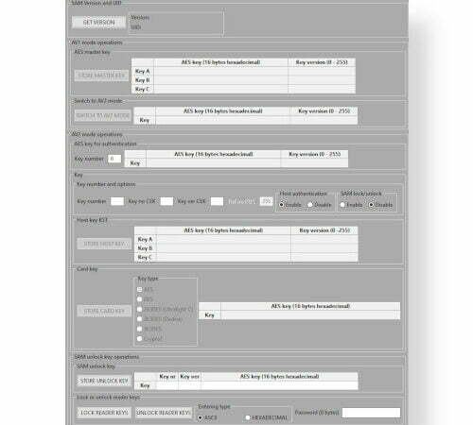Click the LOCK READER KEYS button
This screenshot has height=425, width=473.
click(104, 413)
